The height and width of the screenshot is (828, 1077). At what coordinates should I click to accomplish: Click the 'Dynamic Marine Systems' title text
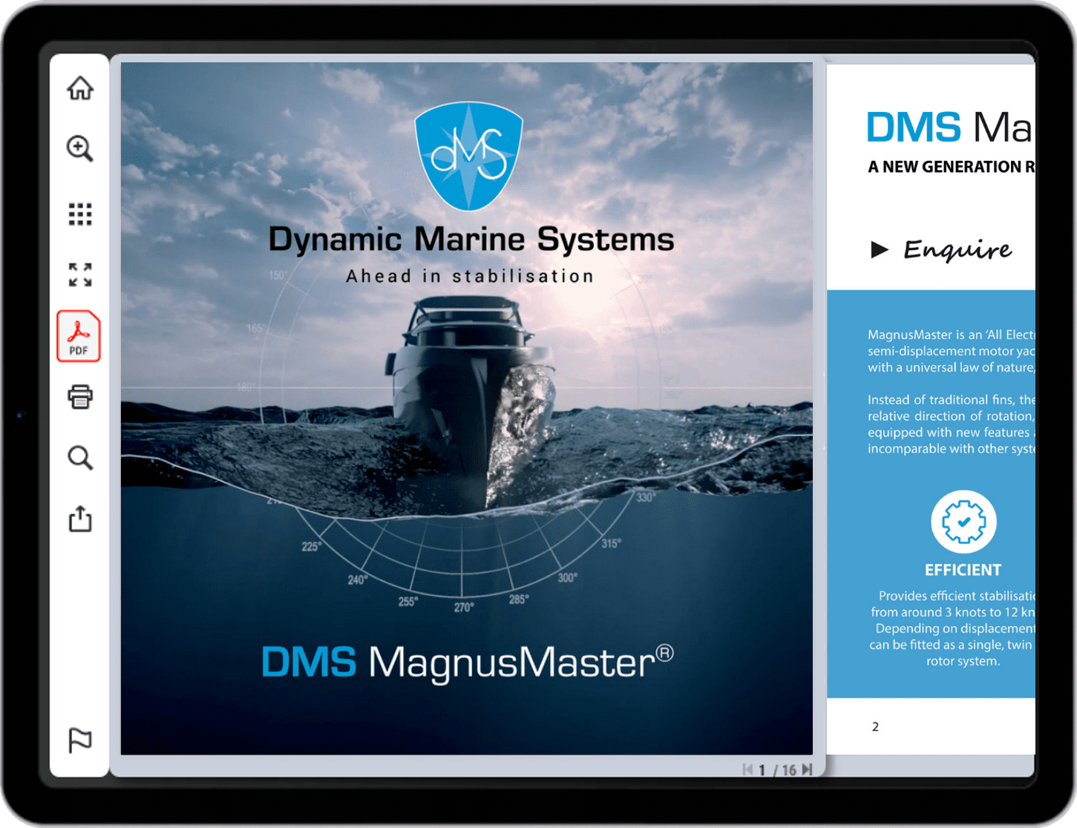tap(471, 240)
